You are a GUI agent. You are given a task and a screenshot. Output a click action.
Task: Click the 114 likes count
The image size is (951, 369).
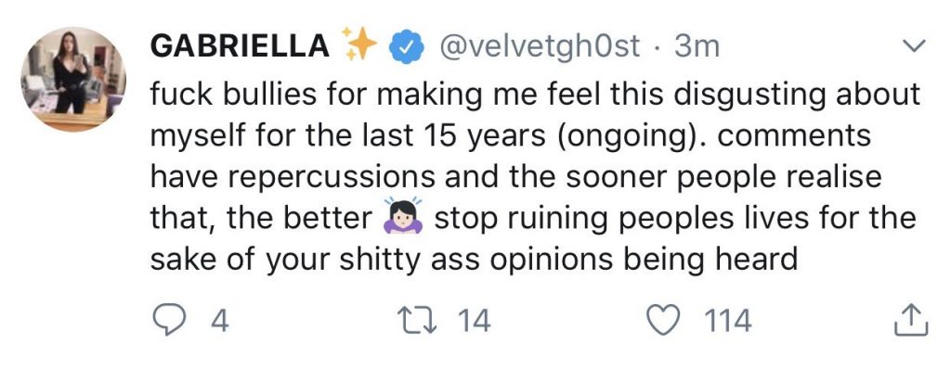[x=727, y=321]
